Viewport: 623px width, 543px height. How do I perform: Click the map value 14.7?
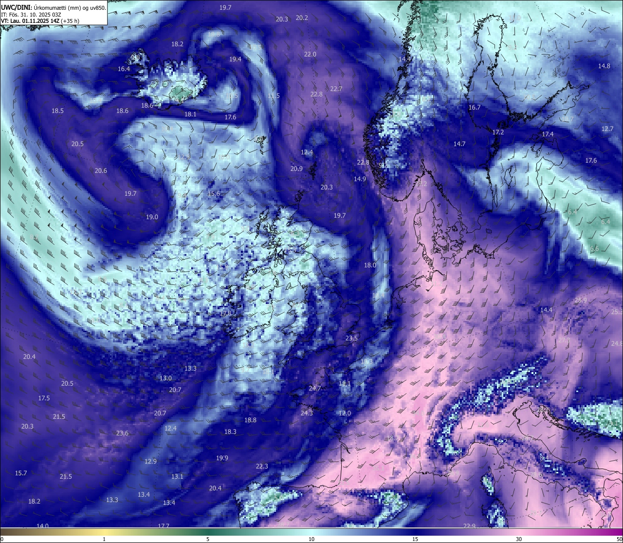(459, 144)
